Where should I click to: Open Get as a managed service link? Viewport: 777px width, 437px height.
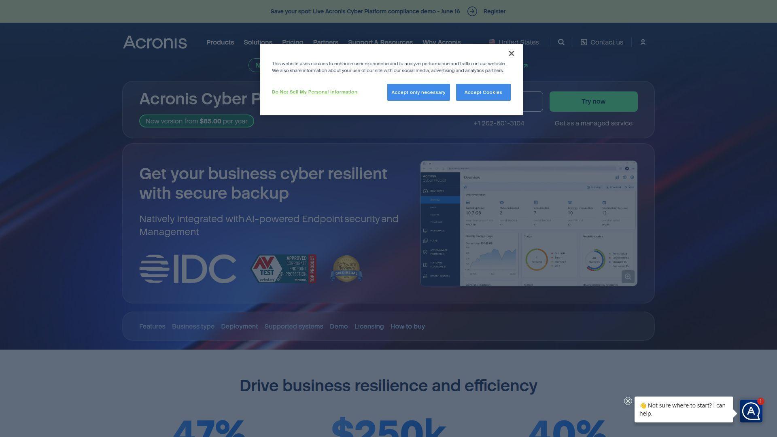[x=593, y=123]
